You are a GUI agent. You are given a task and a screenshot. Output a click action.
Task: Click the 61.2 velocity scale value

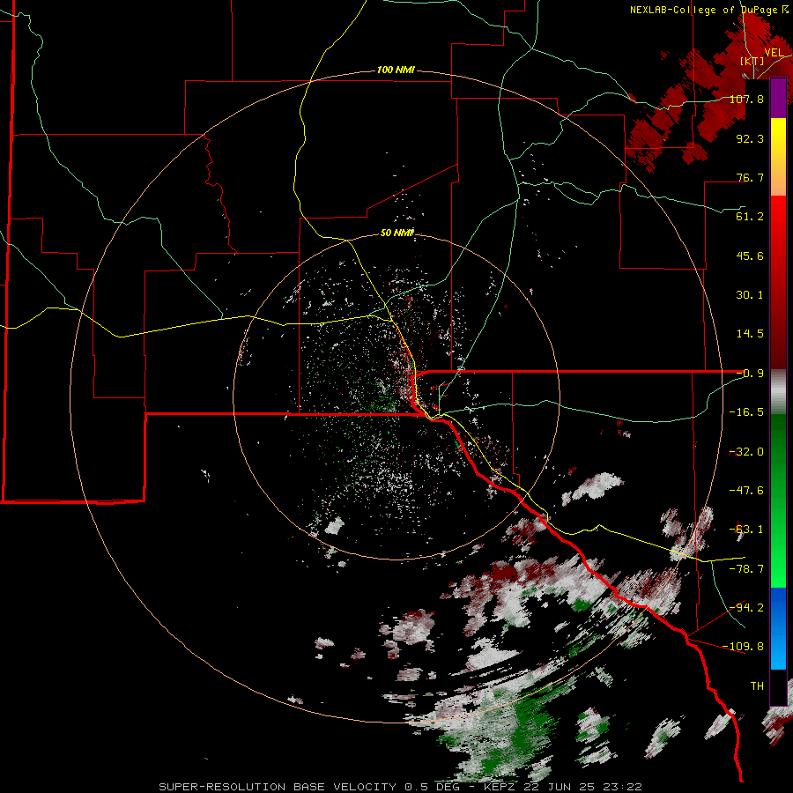pos(750,217)
